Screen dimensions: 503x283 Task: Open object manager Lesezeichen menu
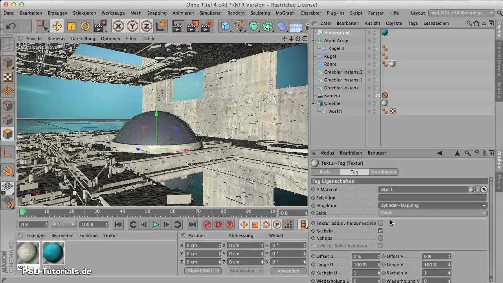pyautogui.click(x=436, y=23)
